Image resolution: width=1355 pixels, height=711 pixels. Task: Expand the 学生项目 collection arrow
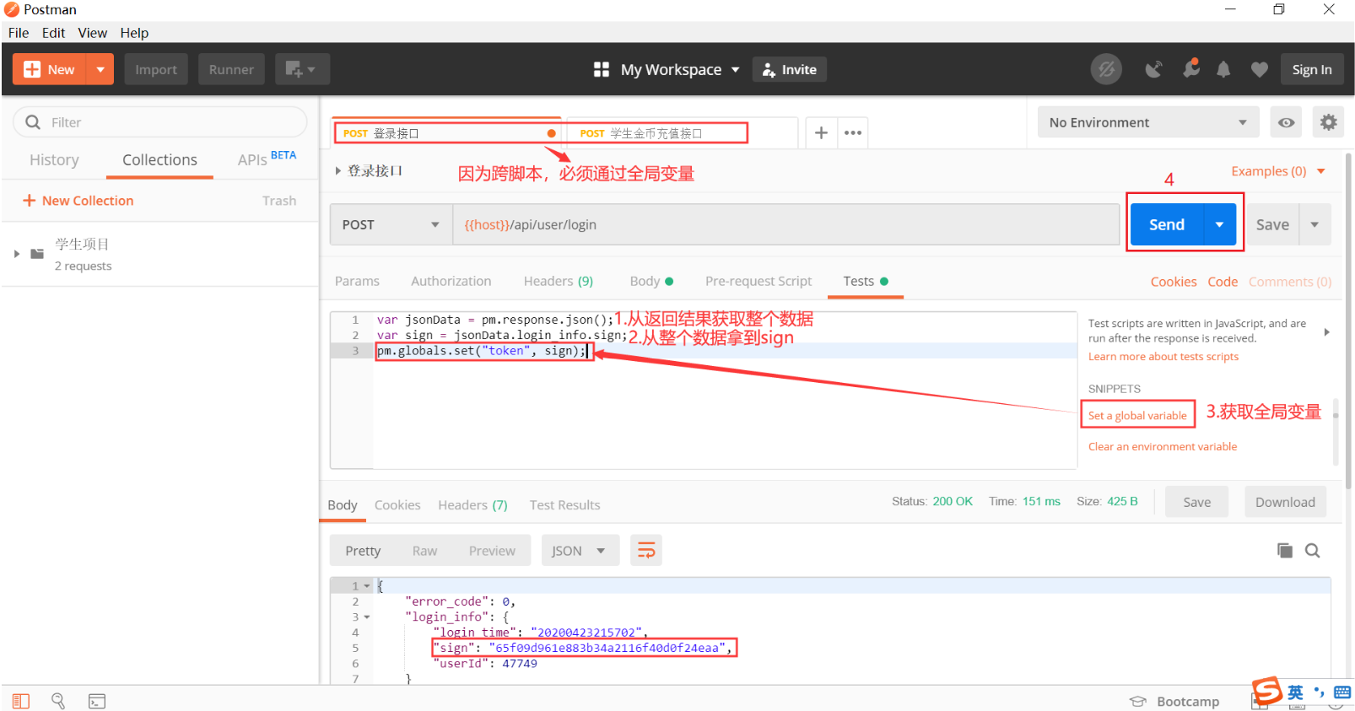(x=16, y=253)
